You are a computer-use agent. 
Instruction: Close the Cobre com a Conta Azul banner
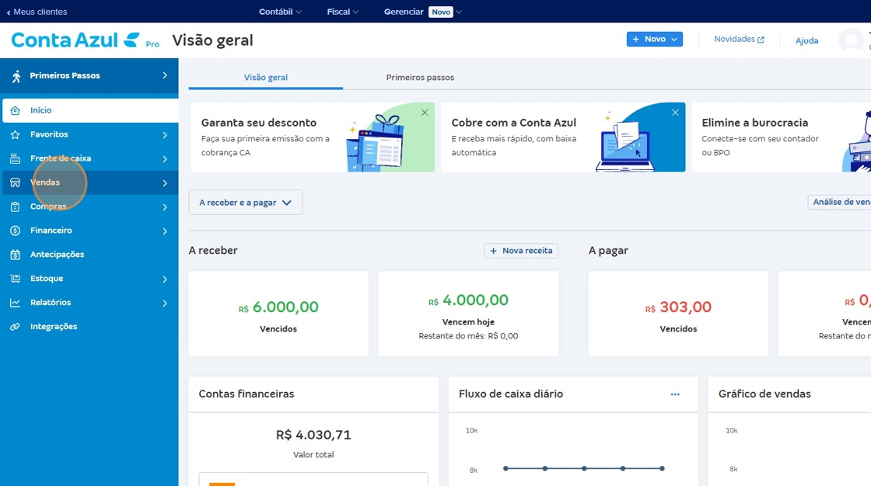tap(675, 113)
